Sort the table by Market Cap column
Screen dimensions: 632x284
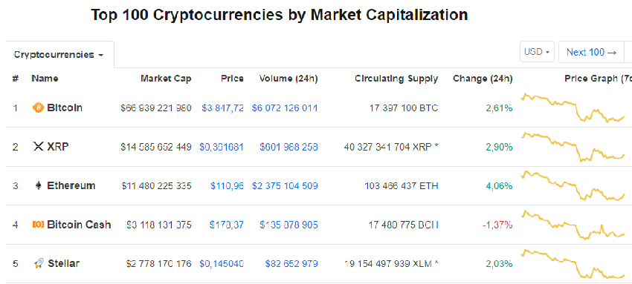coord(166,79)
